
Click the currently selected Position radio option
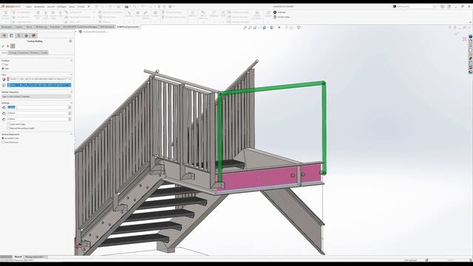[3, 69]
